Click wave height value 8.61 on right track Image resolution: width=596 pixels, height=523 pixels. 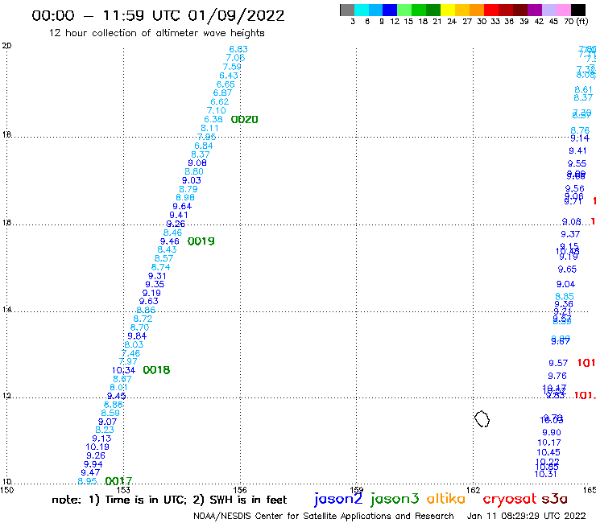click(583, 89)
